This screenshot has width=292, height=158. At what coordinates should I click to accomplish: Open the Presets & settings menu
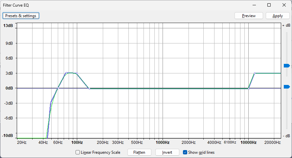pyautogui.click(x=21, y=16)
